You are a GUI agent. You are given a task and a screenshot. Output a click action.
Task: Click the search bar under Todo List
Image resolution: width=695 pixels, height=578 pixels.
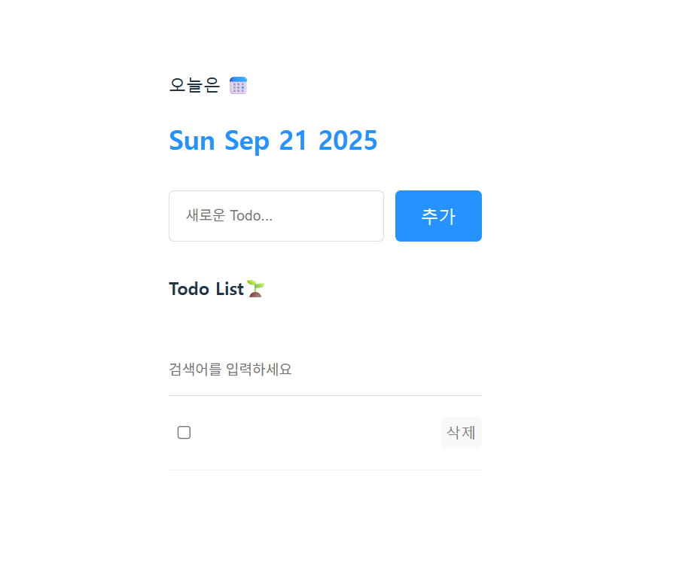(x=325, y=370)
